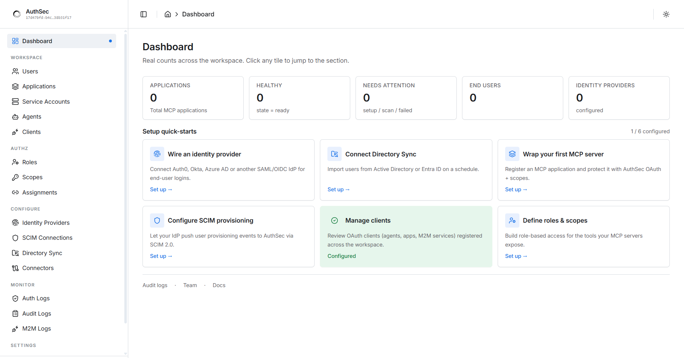Click the Audit Logs clipboard icon

(x=15, y=313)
